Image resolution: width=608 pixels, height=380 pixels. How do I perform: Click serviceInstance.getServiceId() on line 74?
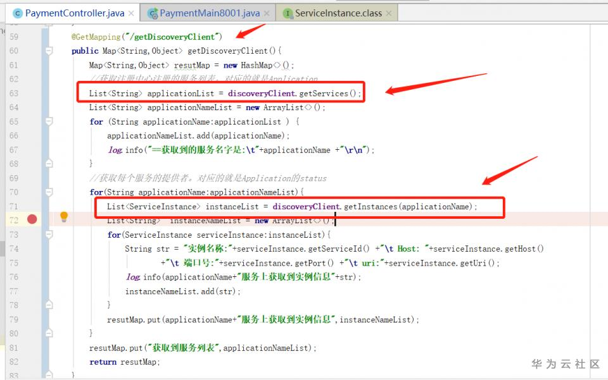(x=303, y=248)
